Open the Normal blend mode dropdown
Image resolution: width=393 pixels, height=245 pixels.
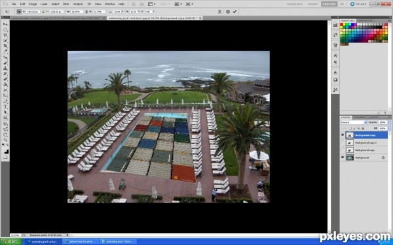pyautogui.click(x=354, y=122)
